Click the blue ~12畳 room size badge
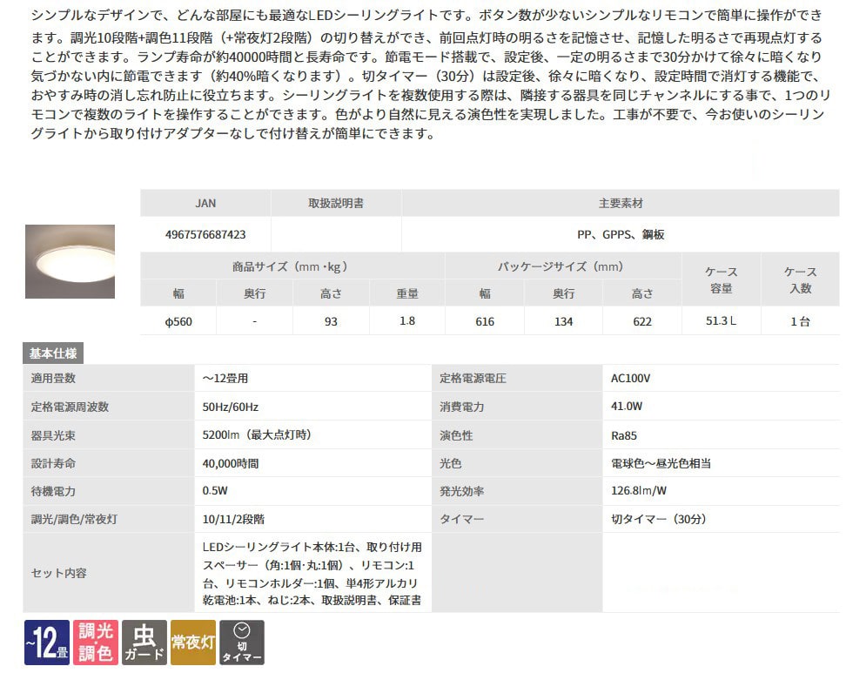The height and width of the screenshot is (673, 846). coord(46,643)
